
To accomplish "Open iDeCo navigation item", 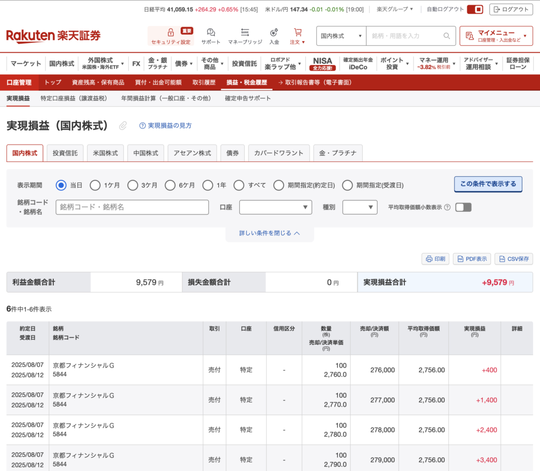I will pos(358,63).
